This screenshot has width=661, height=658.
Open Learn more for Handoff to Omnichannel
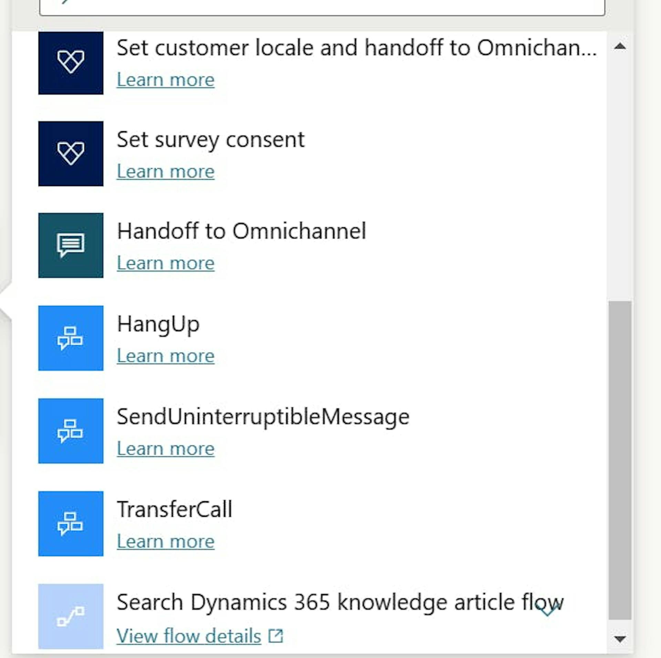coord(165,263)
